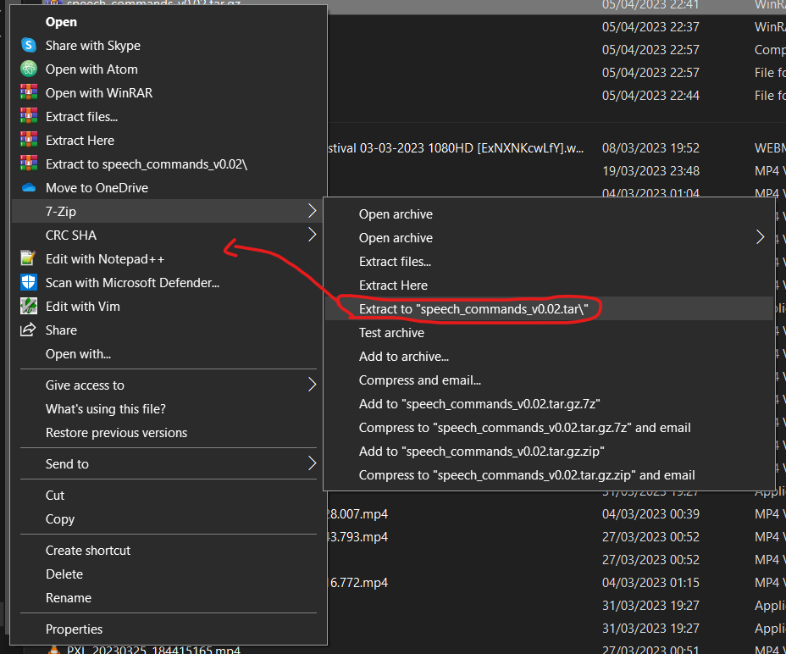Viewport: 786px width, 654px height.
Task: Click the Microsoft Defender shield icon
Action: coord(29,282)
